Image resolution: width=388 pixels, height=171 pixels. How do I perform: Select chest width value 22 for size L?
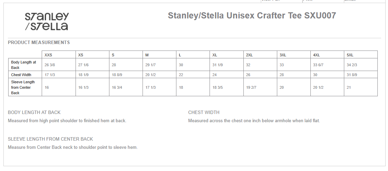pyautogui.click(x=181, y=75)
